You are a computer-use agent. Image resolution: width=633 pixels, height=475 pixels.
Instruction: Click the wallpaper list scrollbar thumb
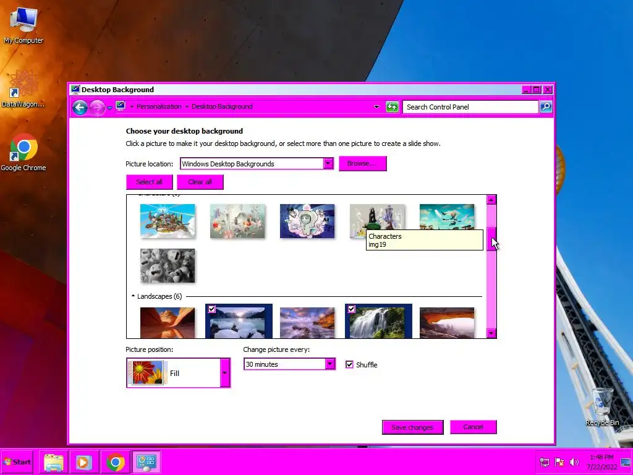[491, 239]
